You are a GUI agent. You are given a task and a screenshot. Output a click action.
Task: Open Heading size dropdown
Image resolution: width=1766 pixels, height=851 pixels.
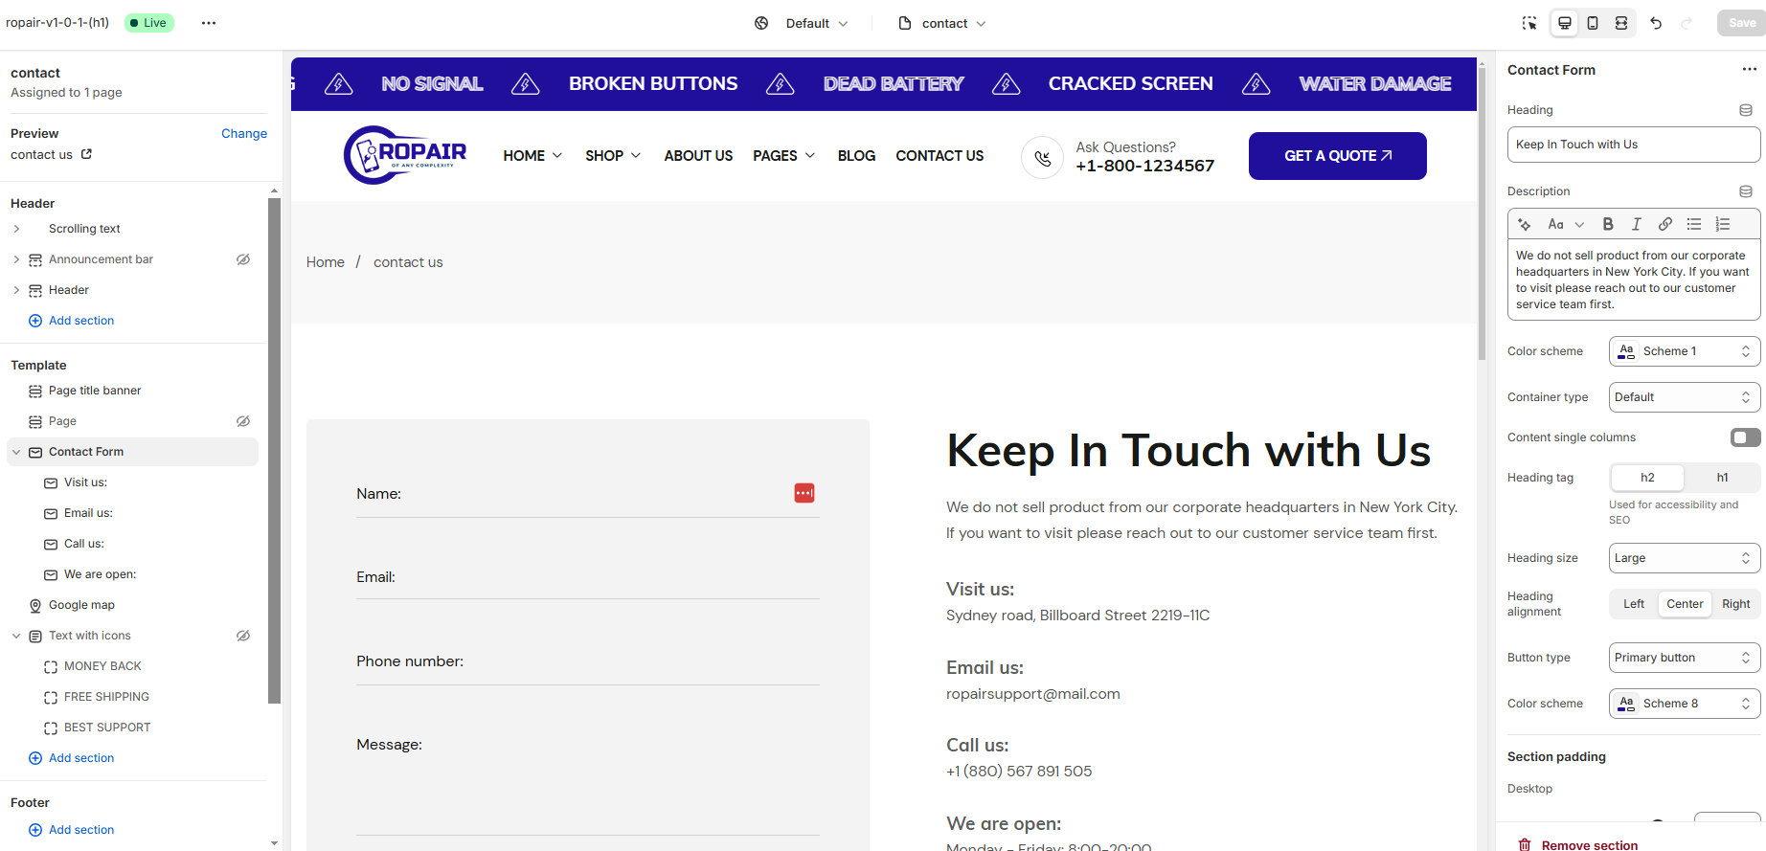coord(1685,558)
